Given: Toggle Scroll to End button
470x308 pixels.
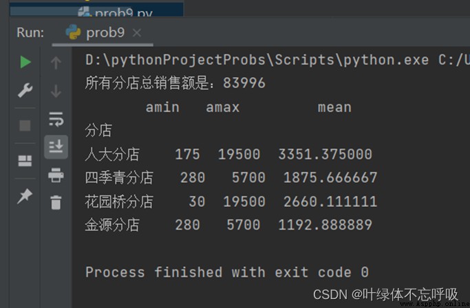Looking at the screenshot, I should coord(56,146).
